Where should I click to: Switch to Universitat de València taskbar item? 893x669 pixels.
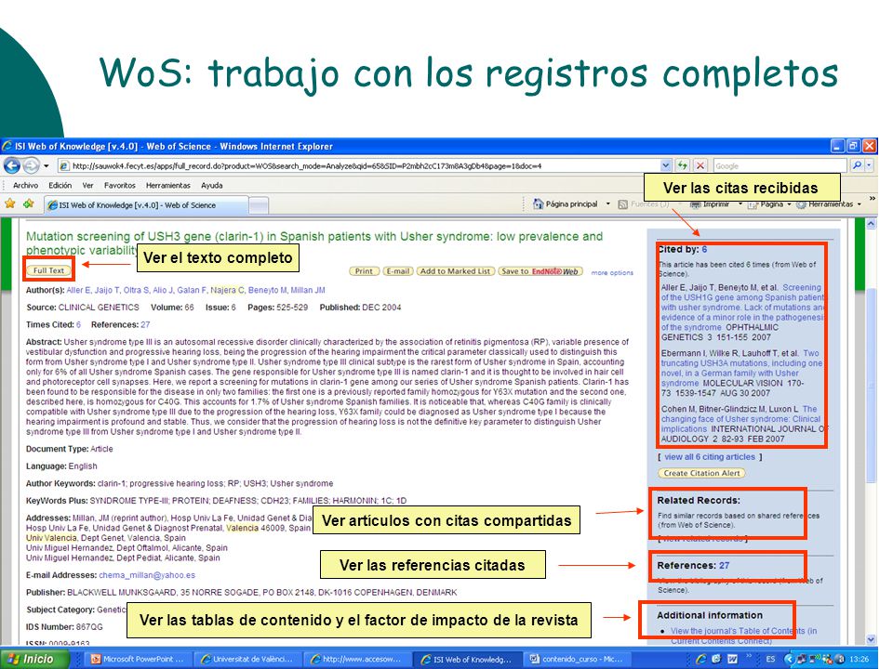247,660
